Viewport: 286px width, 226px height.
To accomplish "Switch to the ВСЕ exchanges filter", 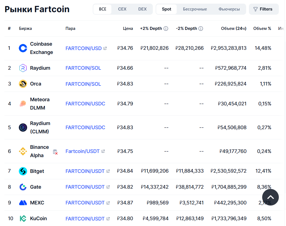I will coord(102,9).
